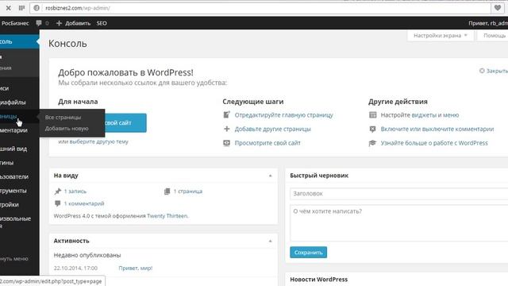Click the Новости WordPress widget header
The image size is (508, 286).
point(319,279)
